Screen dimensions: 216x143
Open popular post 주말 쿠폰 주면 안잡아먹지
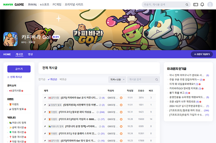184,79
